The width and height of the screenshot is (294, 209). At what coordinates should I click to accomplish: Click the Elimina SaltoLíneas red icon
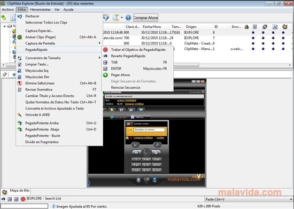click(20, 83)
